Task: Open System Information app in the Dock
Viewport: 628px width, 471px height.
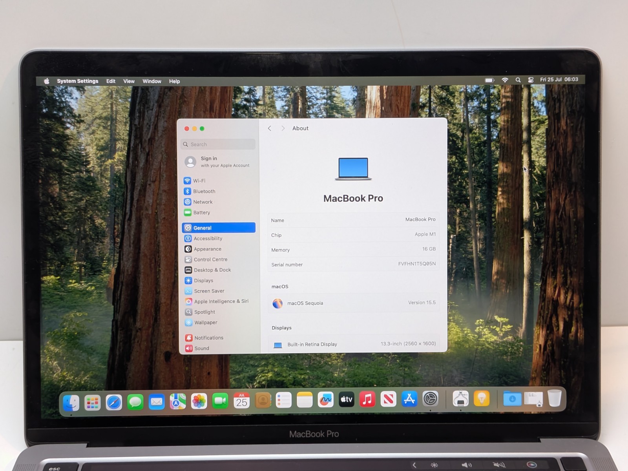Action: click(x=460, y=399)
